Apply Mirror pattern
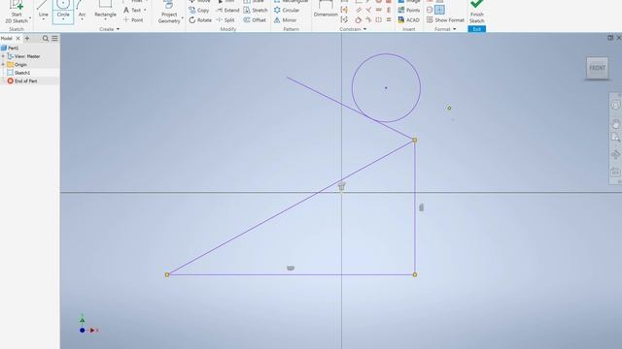Image resolution: width=622 pixels, height=349 pixels. click(x=285, y=19)
